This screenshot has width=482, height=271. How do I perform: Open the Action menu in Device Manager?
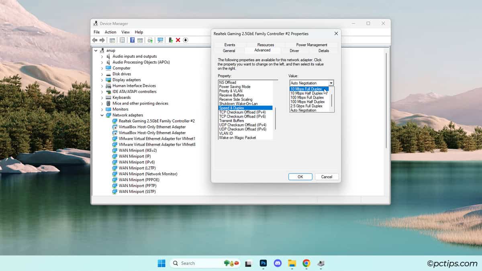pos(110,32)
